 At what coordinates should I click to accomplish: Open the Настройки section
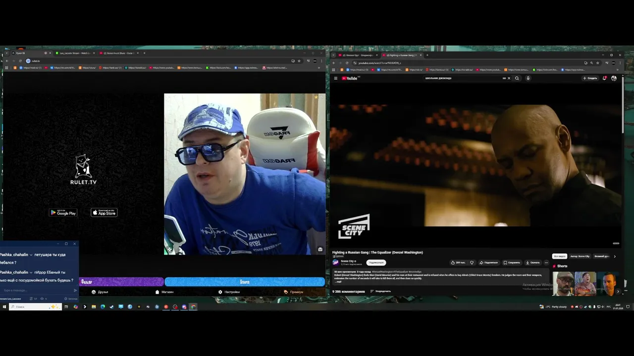coord(229,292)
